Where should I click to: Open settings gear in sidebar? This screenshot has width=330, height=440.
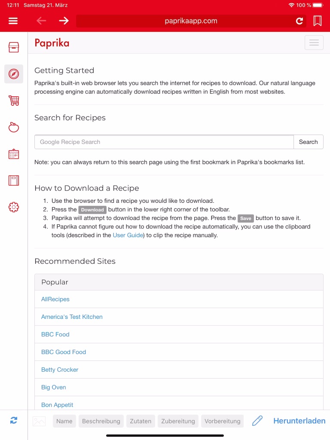click(x=14, y=207)
